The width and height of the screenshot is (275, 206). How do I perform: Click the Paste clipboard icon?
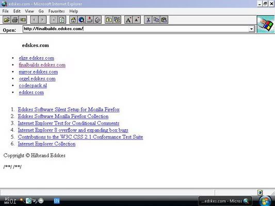pyautogui.click(x=164, y=20)
